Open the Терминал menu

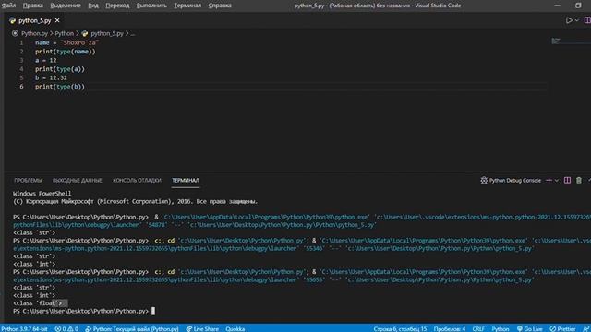[187, 6]
